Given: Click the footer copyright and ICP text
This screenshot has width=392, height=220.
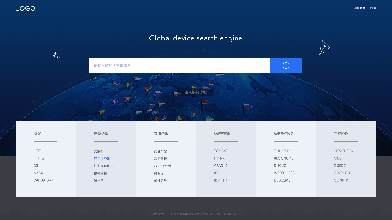Looking at the screenshot, I should tap(196, 214).
